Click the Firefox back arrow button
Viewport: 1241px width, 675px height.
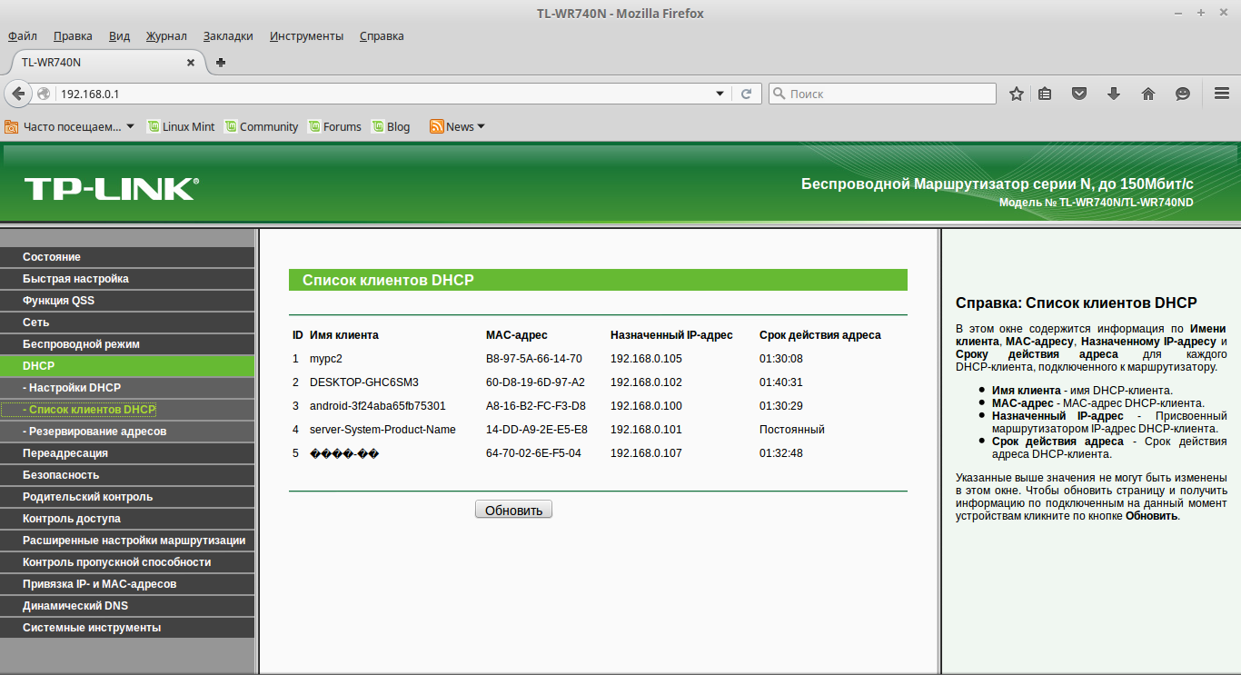click(x=18, y=94)
